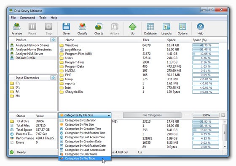Click the Categorize By Extension icon
This screenshot has width=236, height=166.
click(x=62, y=120)
